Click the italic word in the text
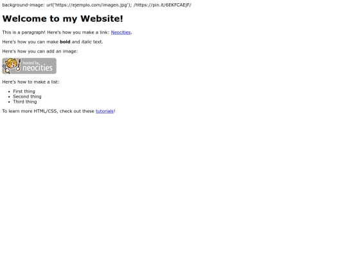This screenshot has height=260, width=347. [87, 42]
